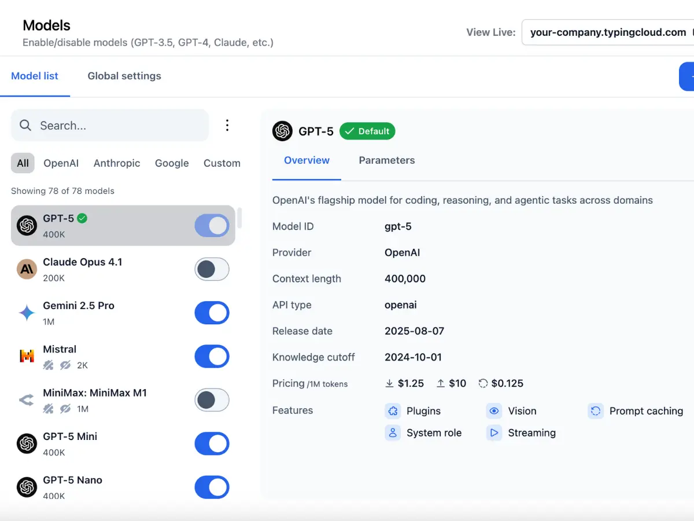Image resolution: width=694 pixels, height=521 pixels.
Task: Click the "$0.125" cached price
Action: coord(507,383)
